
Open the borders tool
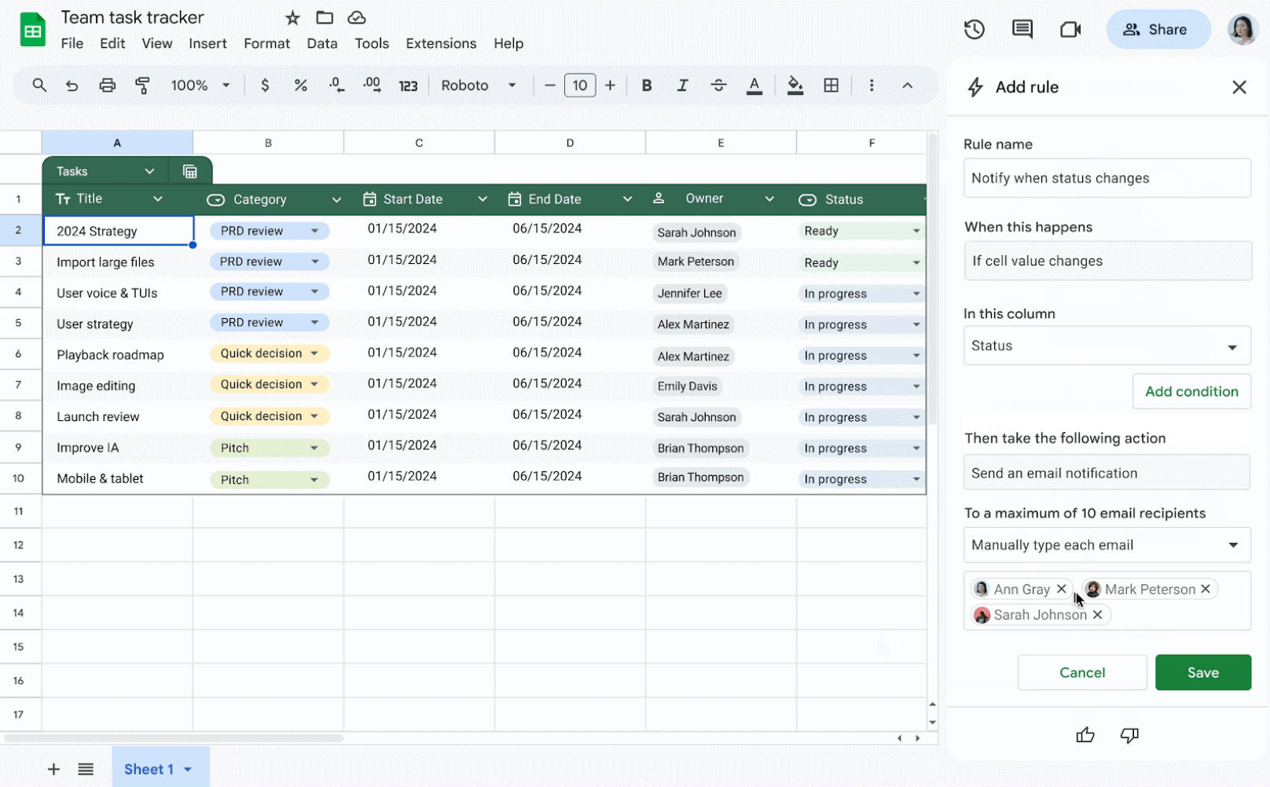coord(831,85)
